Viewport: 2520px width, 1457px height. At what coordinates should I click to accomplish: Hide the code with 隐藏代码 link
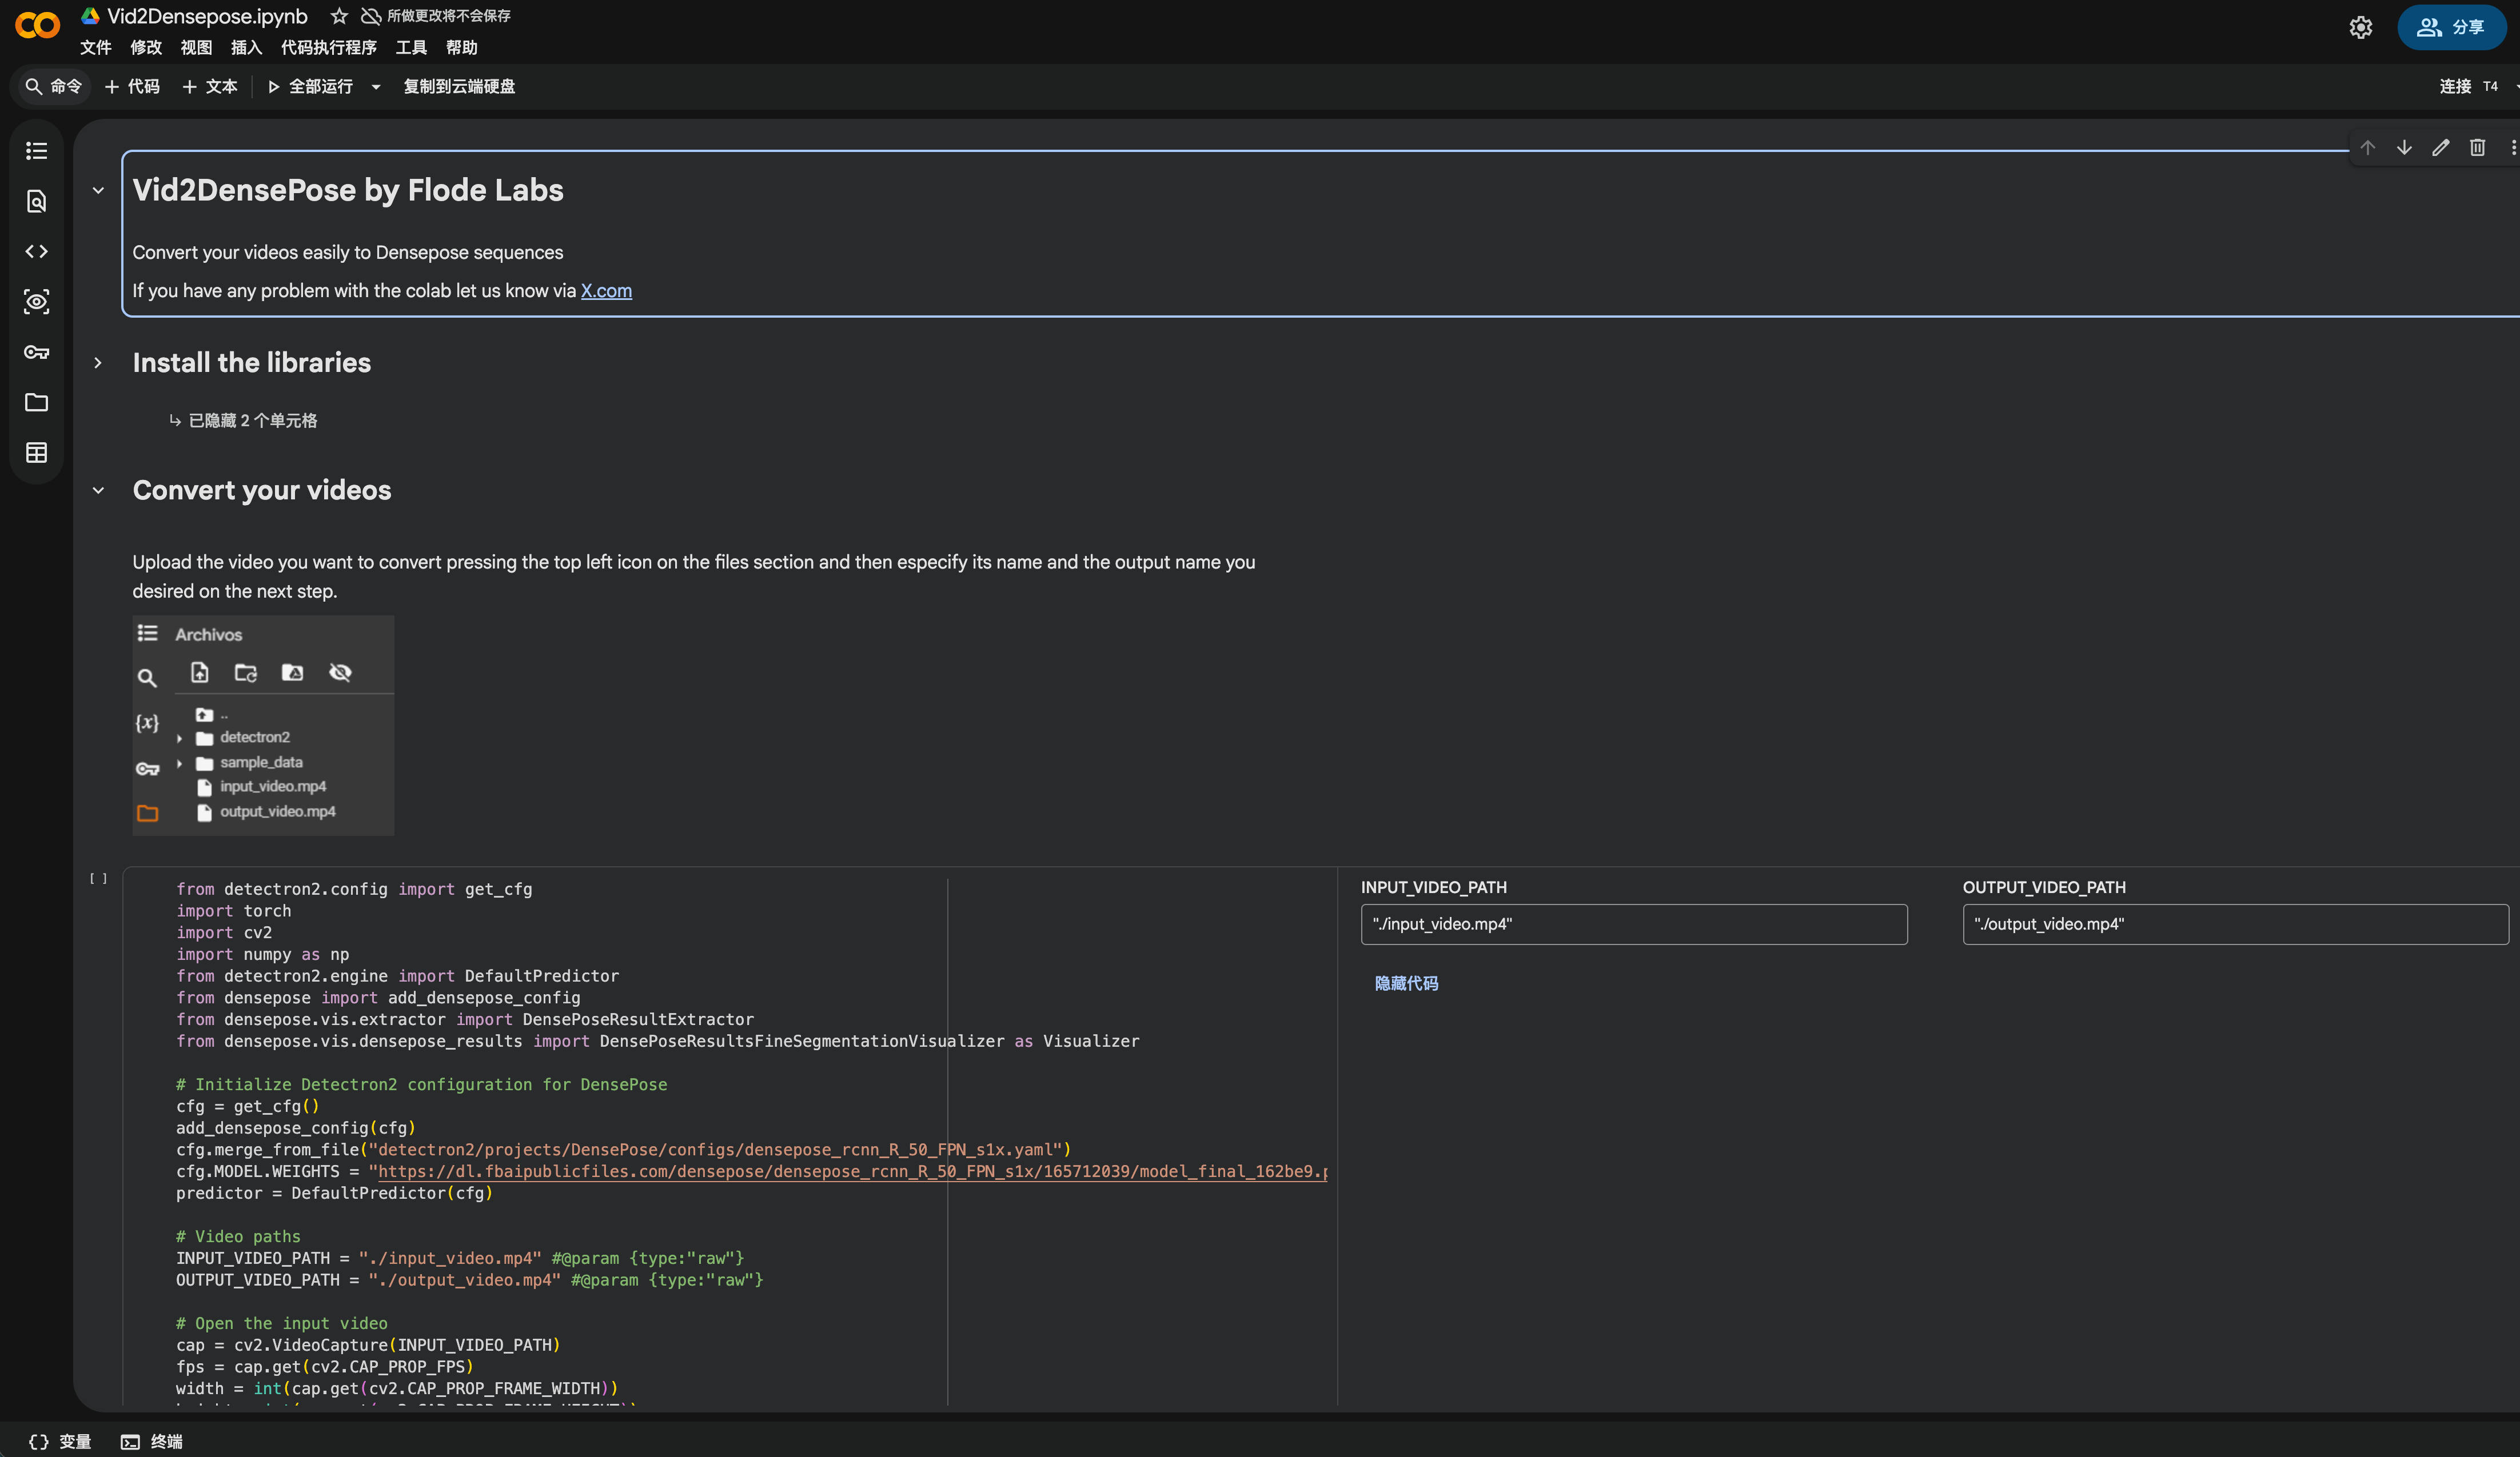pos(1406,983)
